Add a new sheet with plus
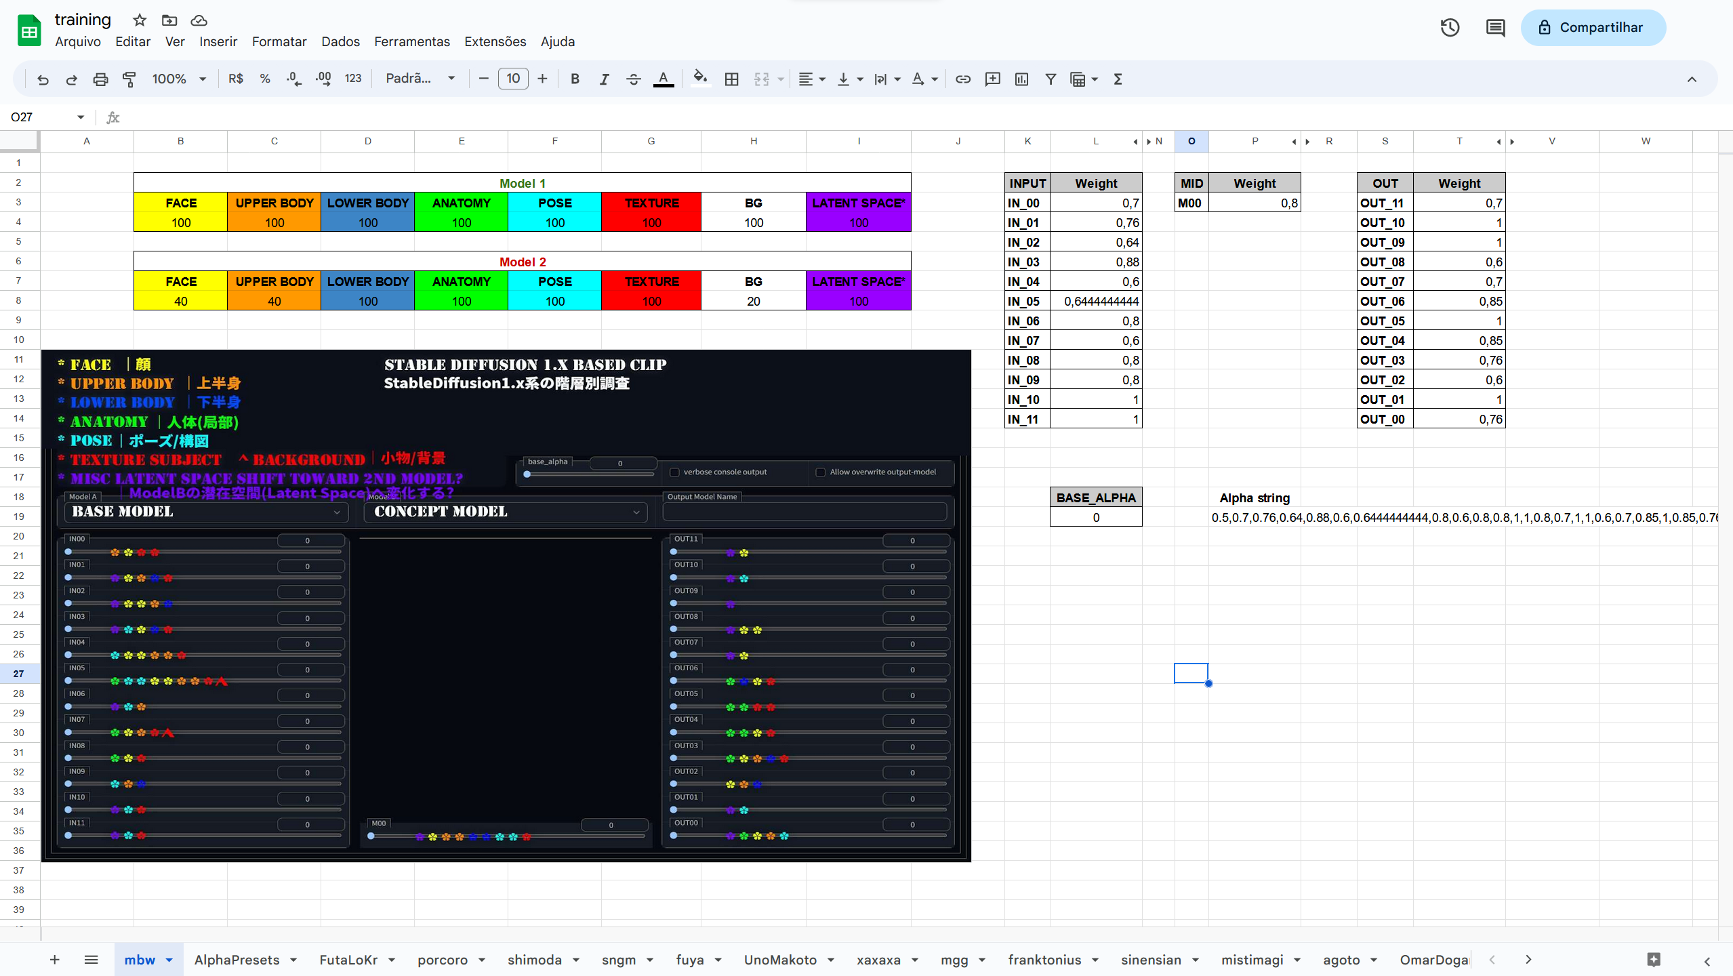 (55, 960)
